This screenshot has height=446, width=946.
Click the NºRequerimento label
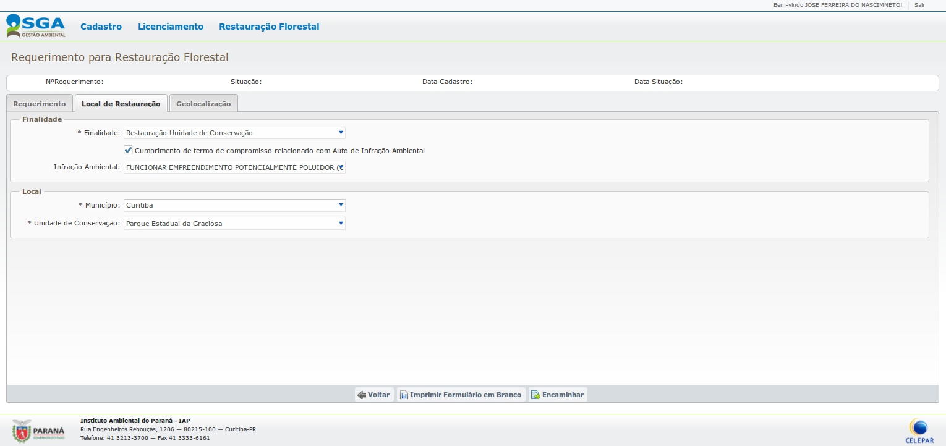(74, 82)
